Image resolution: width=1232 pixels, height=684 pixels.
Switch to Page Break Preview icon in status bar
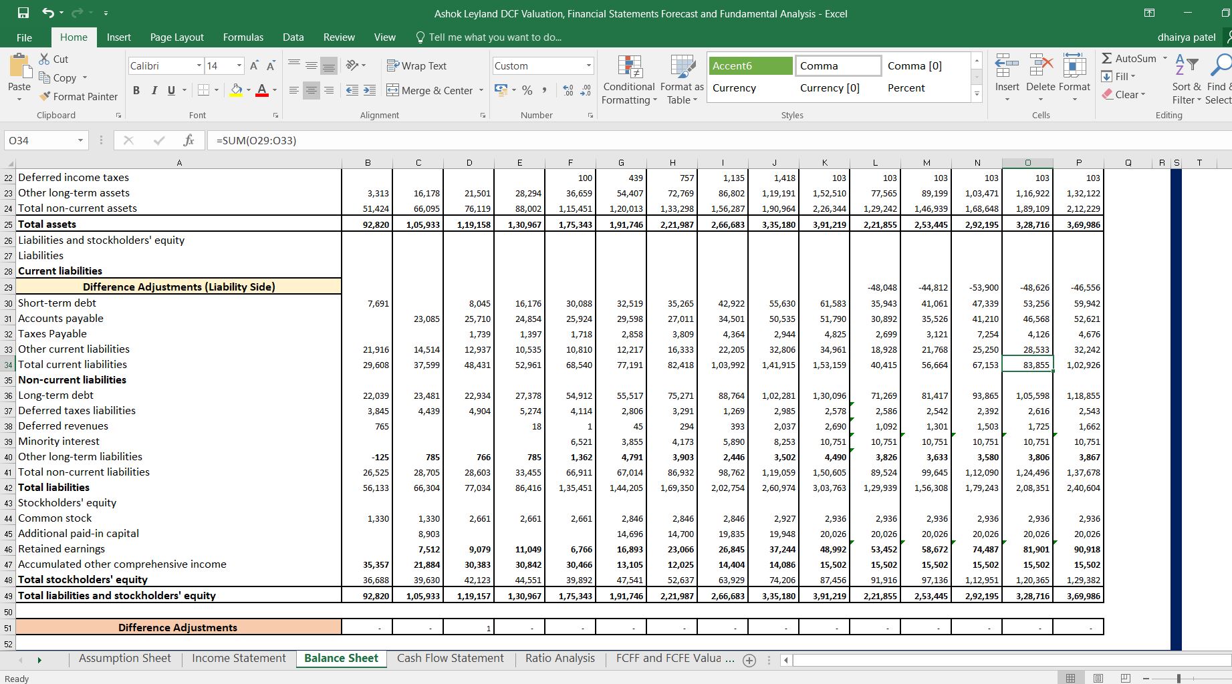pos(1125,678)
